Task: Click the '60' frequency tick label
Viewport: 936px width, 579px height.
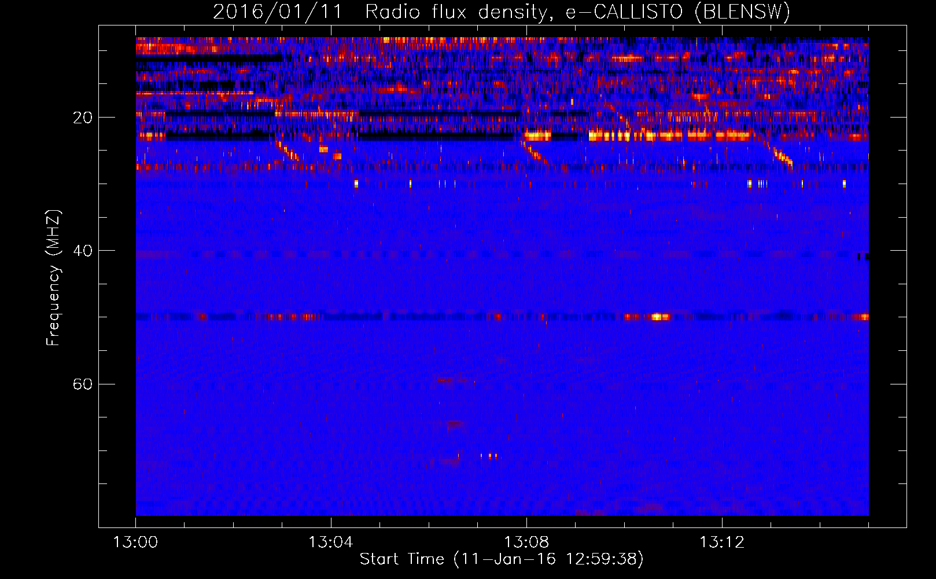Action: pos(83,384)
